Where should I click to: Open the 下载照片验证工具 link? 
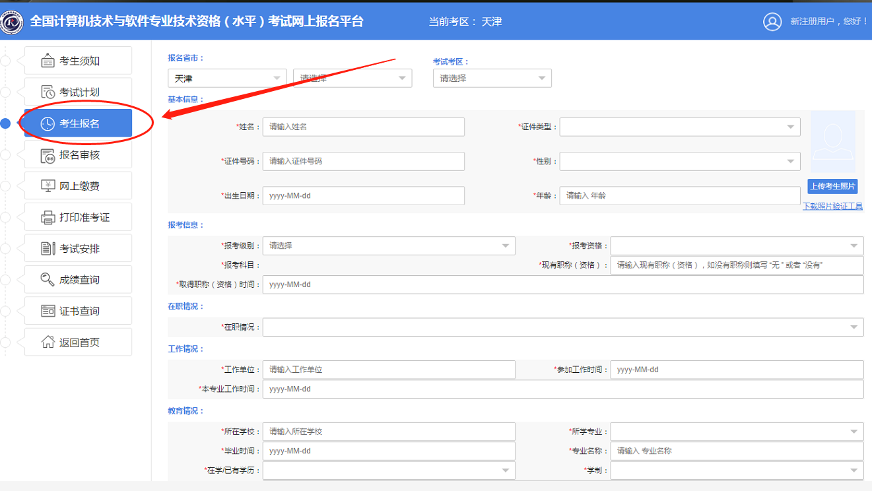(x=832, y=206)
